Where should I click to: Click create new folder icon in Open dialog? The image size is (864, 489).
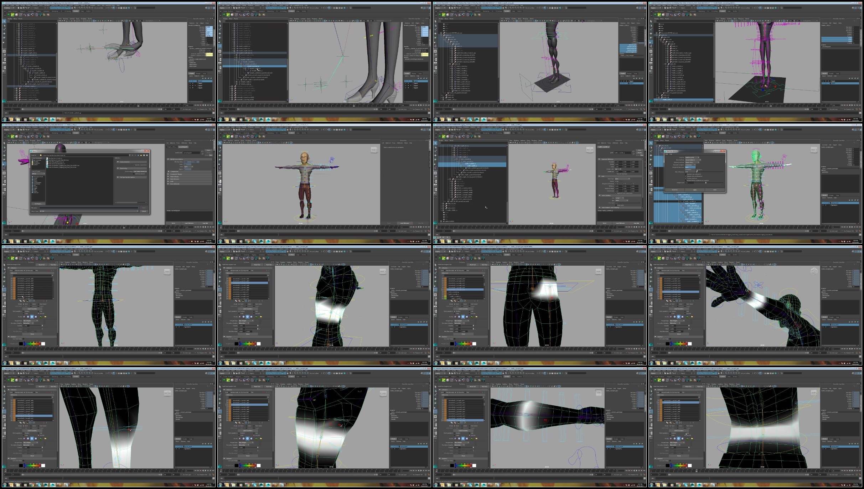point(141,155)
